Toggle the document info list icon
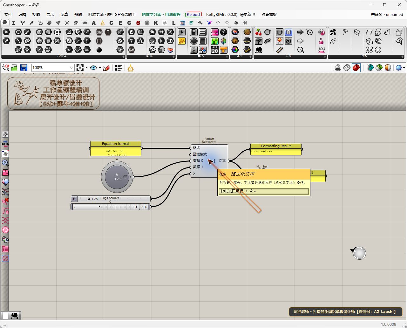The width and height of the screenshot is (407, 328). click(x=119, y=68)
